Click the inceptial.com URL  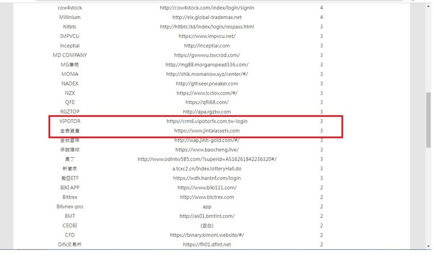click(x=207, y=46)
